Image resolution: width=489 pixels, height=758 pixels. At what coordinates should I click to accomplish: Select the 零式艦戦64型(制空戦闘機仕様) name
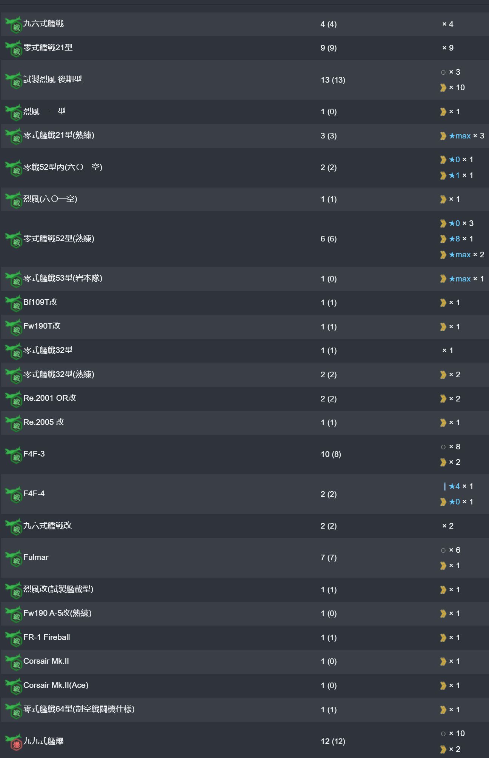[79, 709]
